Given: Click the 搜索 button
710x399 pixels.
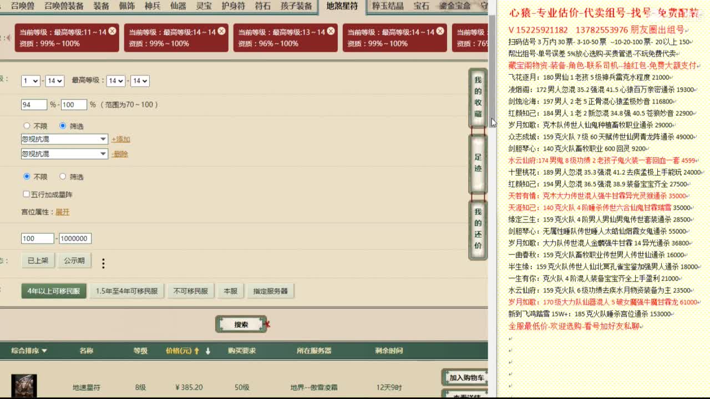Looking at the screenshot, I should coord(241,324).
